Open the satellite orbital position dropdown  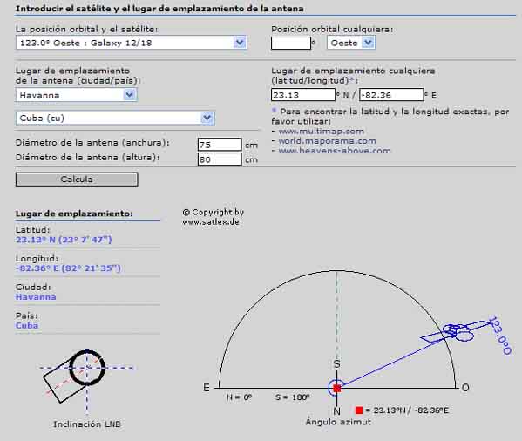132,43
